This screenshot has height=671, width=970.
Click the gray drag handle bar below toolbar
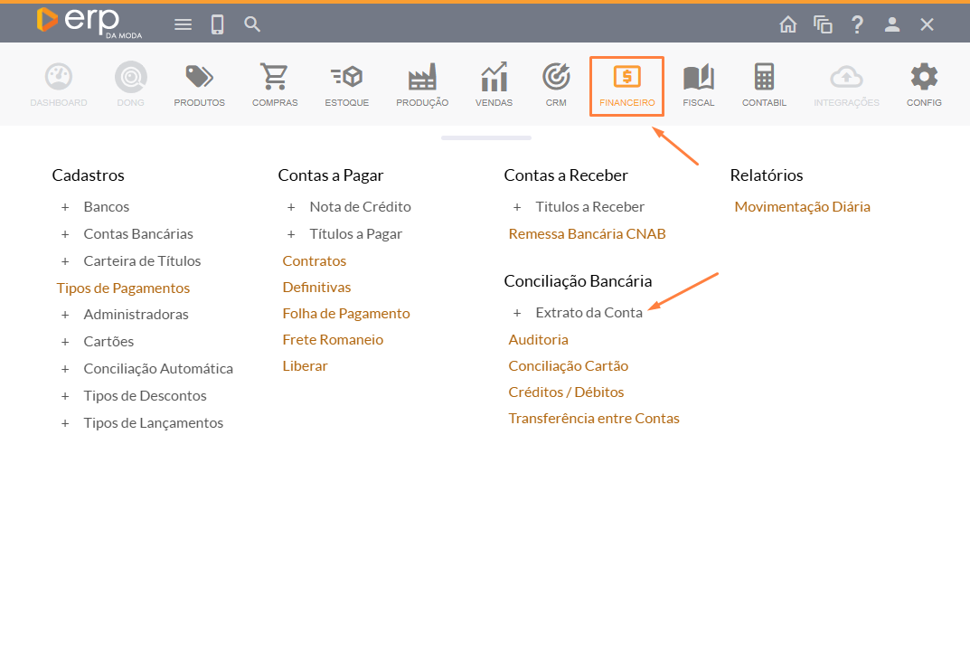click(485, 137)
